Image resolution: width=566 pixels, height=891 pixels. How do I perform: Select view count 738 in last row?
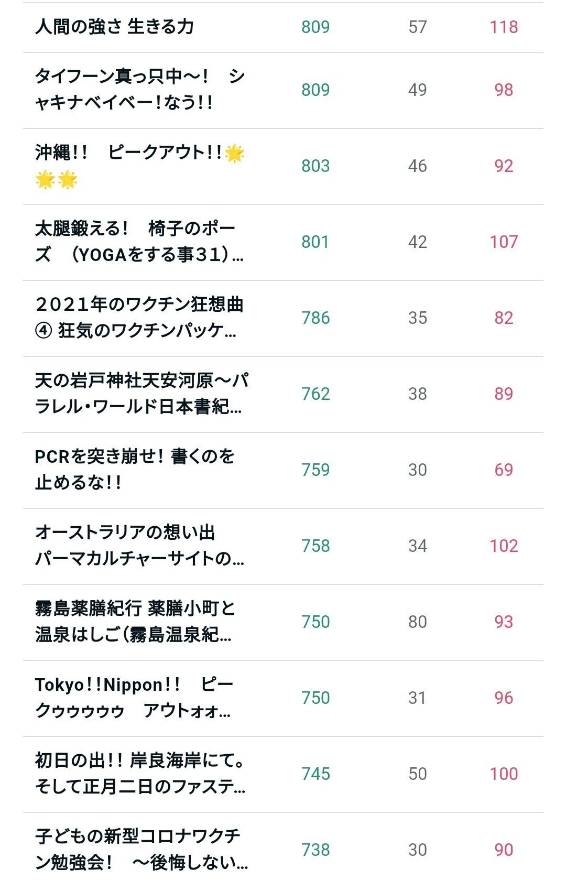(x=315, y=850)
